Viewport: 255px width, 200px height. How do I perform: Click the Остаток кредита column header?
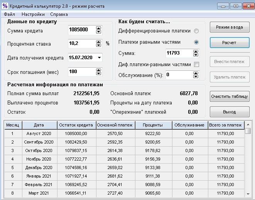coord(77,125)
